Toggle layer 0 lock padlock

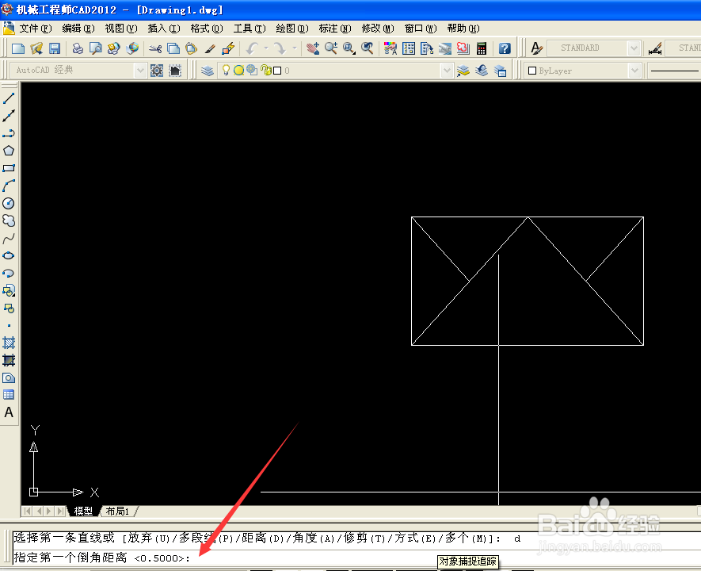click(266, 71)
